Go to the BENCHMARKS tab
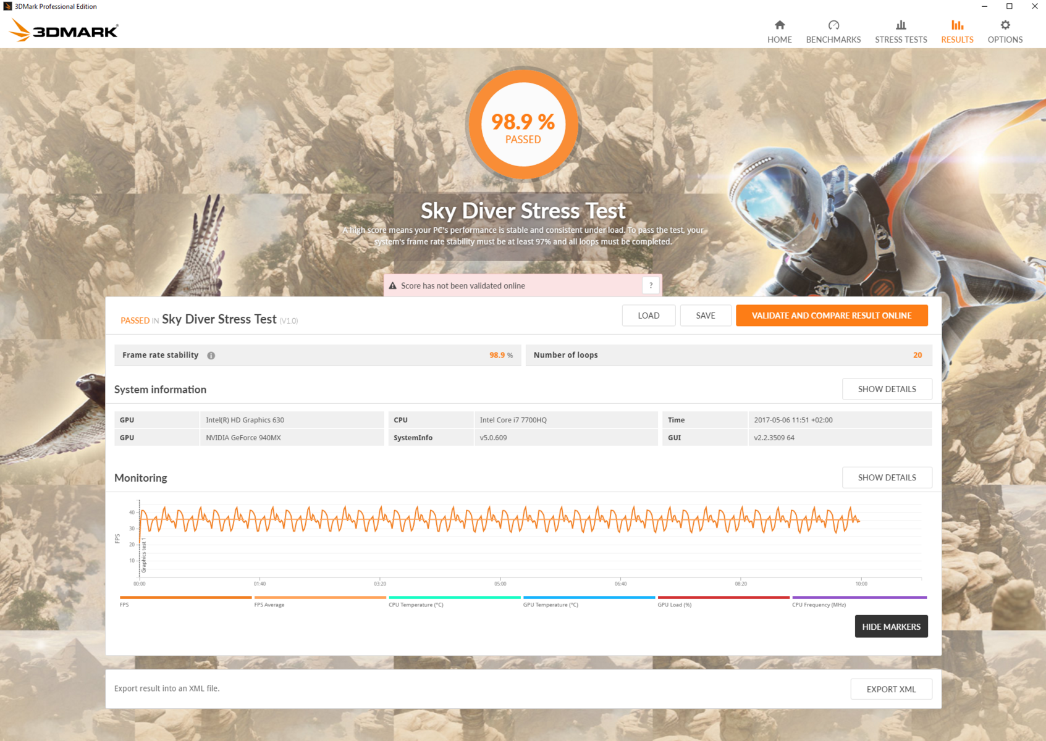This screenshot has width=1046, height=741. point(833,31)
